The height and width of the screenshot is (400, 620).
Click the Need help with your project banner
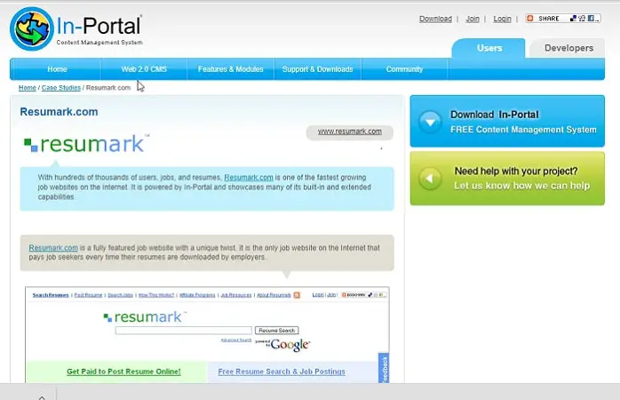point(507,179)
